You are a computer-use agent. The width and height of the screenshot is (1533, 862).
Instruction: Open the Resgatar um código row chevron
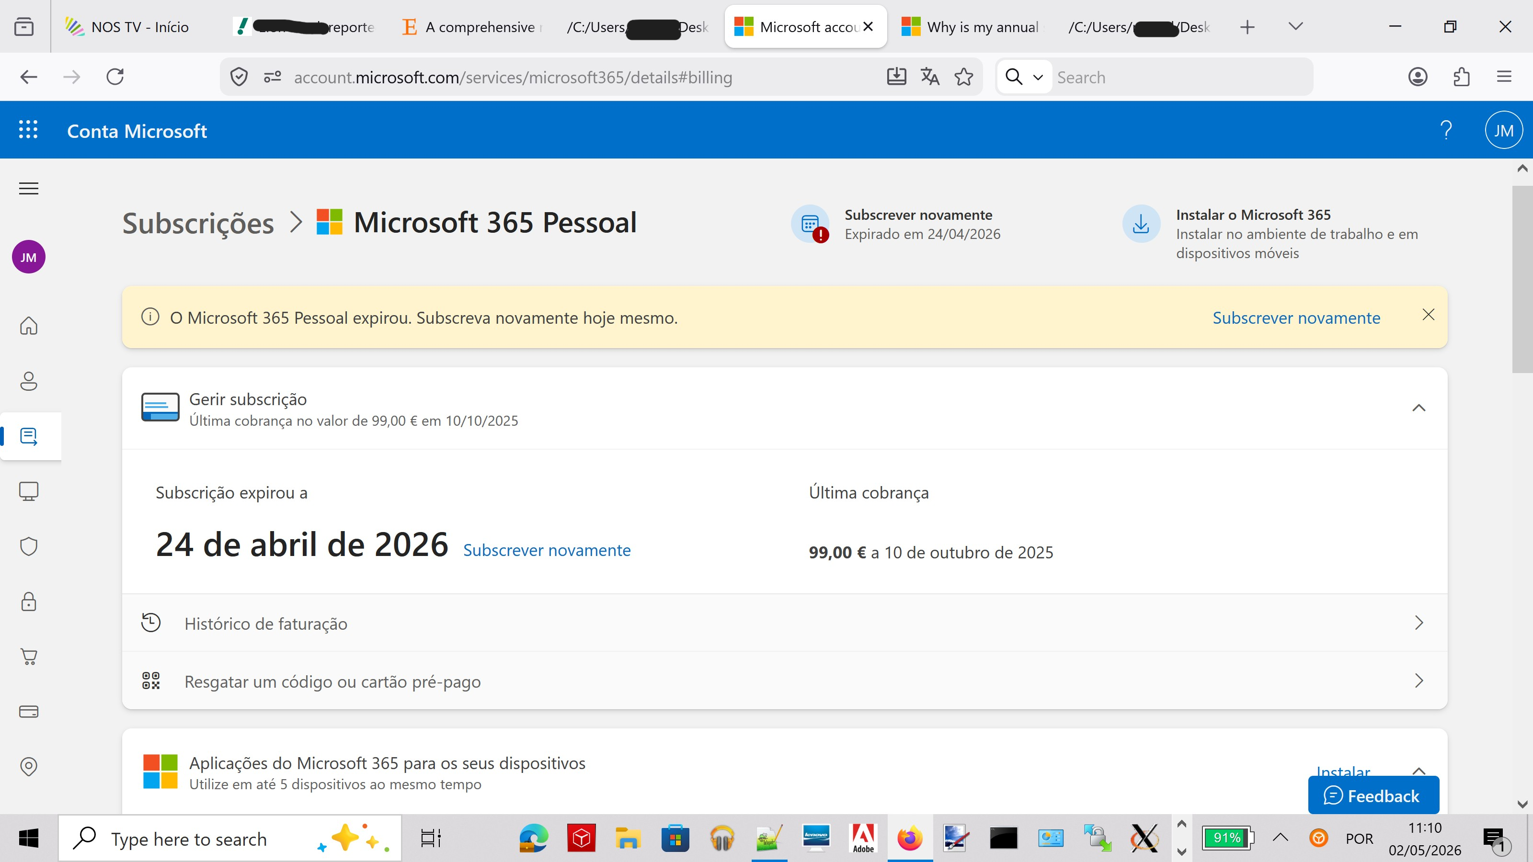click(1419, 681)
